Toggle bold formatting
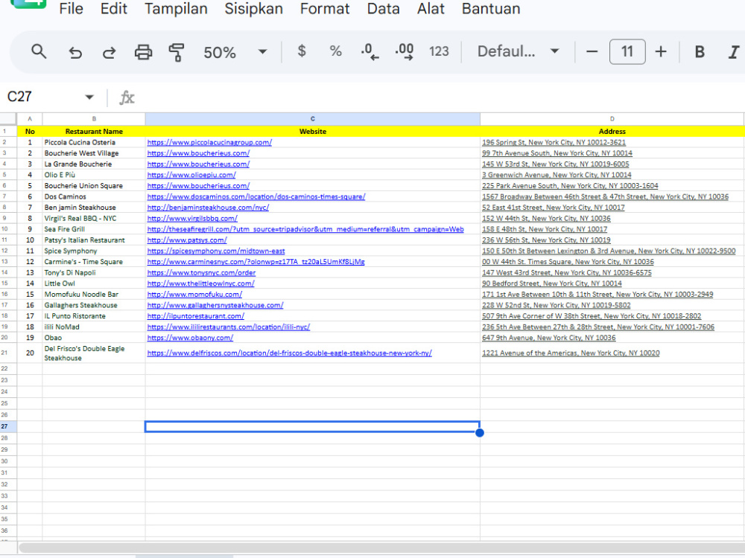 [700, 52]
